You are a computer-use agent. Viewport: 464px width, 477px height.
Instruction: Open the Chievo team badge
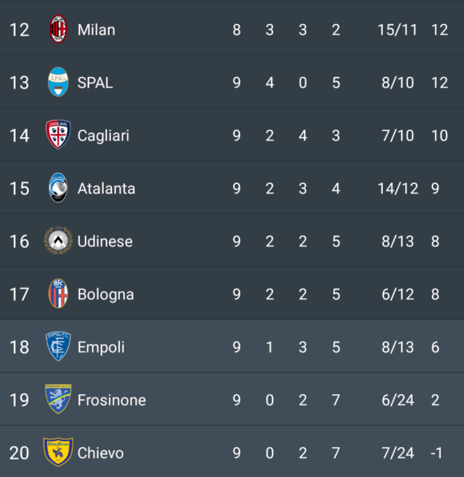coord(58,452)
